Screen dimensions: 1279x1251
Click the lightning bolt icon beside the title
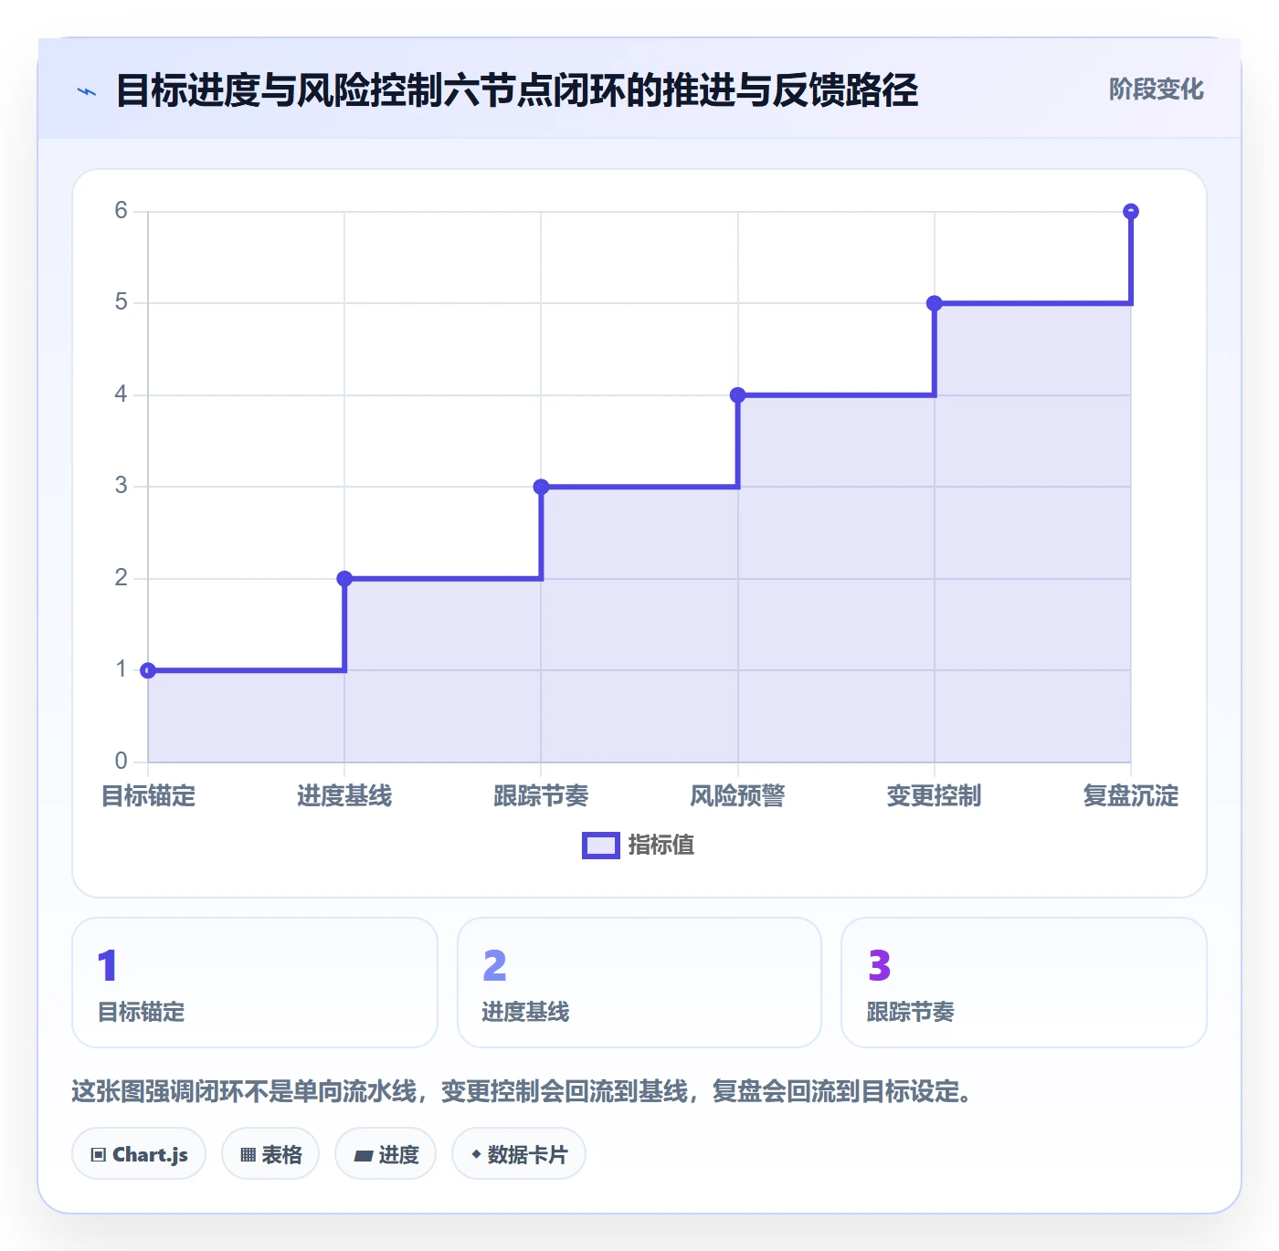coord(87,91)
